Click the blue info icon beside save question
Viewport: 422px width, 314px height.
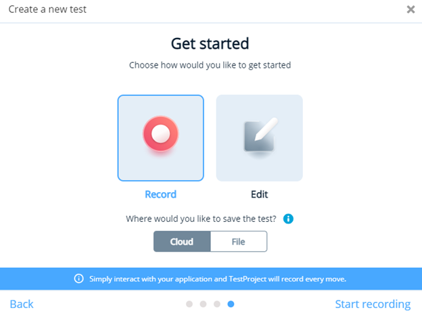[288, 219]
